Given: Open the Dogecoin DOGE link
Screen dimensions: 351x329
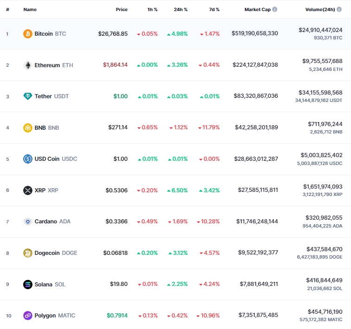Looking at the screenshot, I should point(56,253).
